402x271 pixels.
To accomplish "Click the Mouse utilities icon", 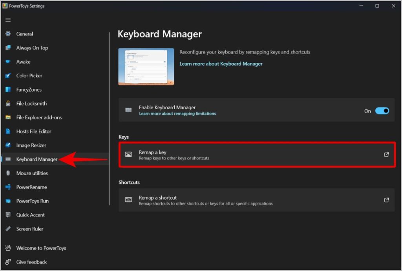I will (x=8, y=173).
